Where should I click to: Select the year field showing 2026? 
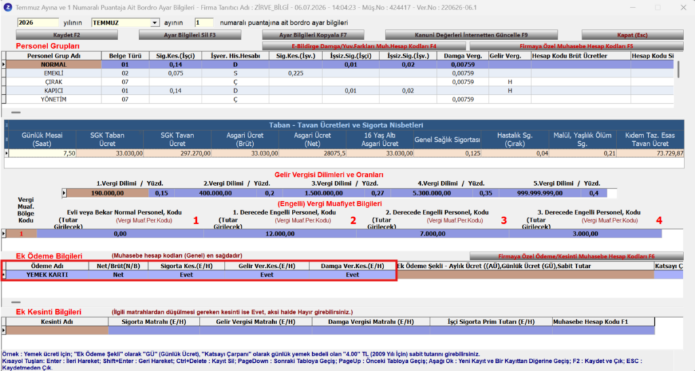(38, 22)
